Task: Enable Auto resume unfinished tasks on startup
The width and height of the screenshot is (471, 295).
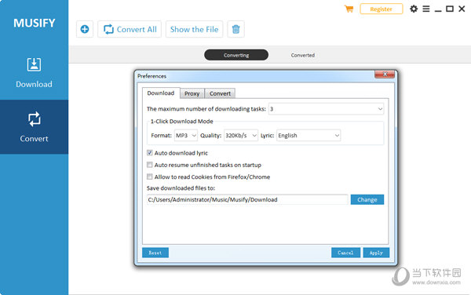Action: 150,165
